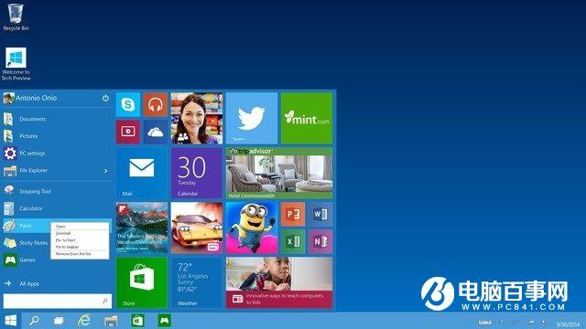Click the touch keyboard tray icon

(485, 323)
